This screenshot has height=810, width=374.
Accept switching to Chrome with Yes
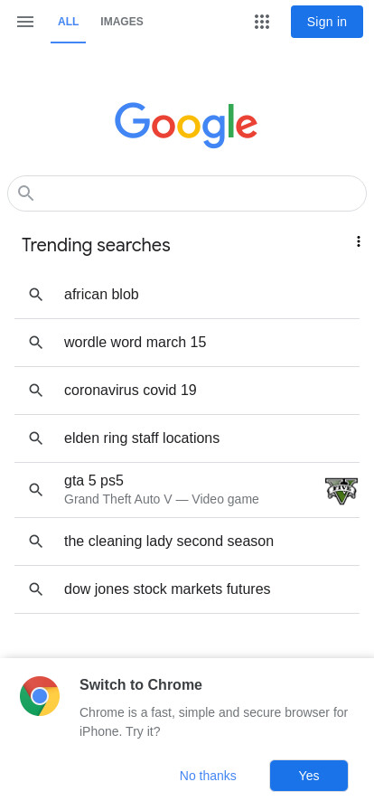coord(309,776)
